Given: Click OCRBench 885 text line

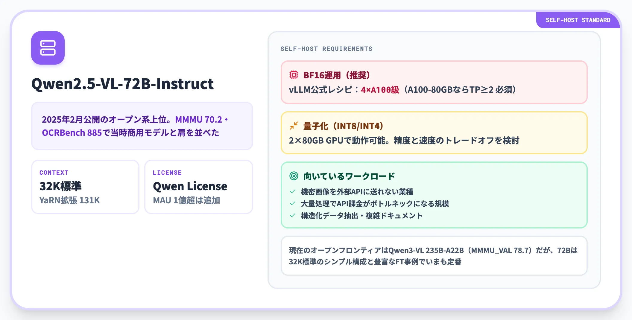Looking at the screenshot, I should click(x=130, y=132).
